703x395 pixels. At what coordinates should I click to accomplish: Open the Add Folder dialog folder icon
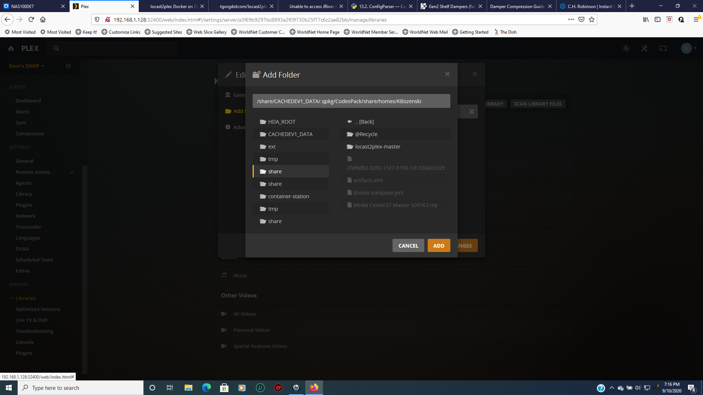(256, 74)
